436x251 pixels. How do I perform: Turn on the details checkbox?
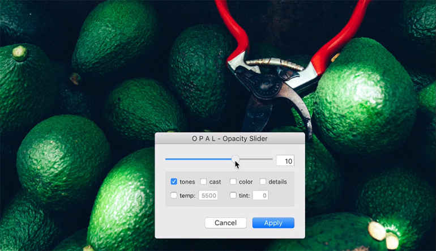point(263,182)
